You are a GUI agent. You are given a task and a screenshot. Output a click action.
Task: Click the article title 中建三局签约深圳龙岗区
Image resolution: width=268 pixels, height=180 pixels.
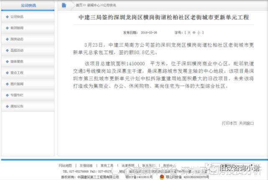coord(163,17)
